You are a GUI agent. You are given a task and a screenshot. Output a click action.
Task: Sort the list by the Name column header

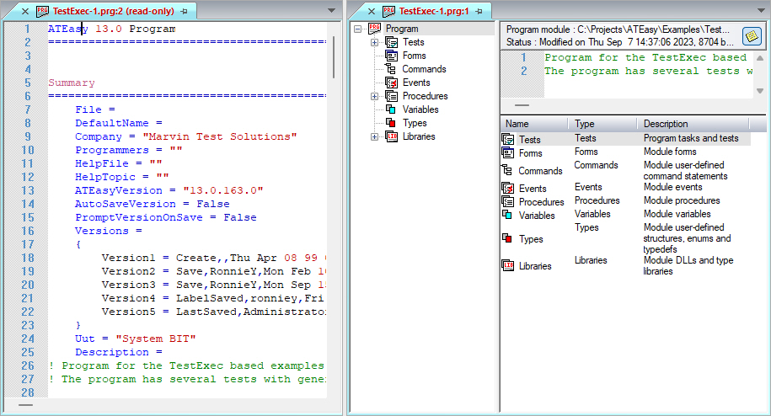tap(531, 124)
